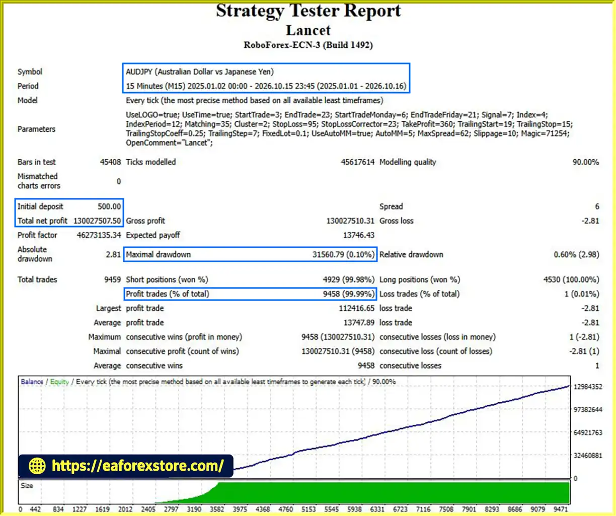This screenshot has width=616, height=516.
Task: Click the "Loss trades (% of total)" label
Action: tap(419, 293)
